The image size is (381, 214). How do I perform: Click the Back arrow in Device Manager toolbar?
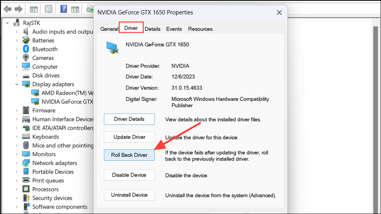point(7,9)
